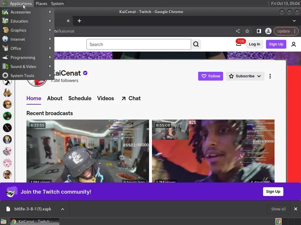The image size is (301, 225).
Task: Click the magnifier search button
Action: pos(196,44)
